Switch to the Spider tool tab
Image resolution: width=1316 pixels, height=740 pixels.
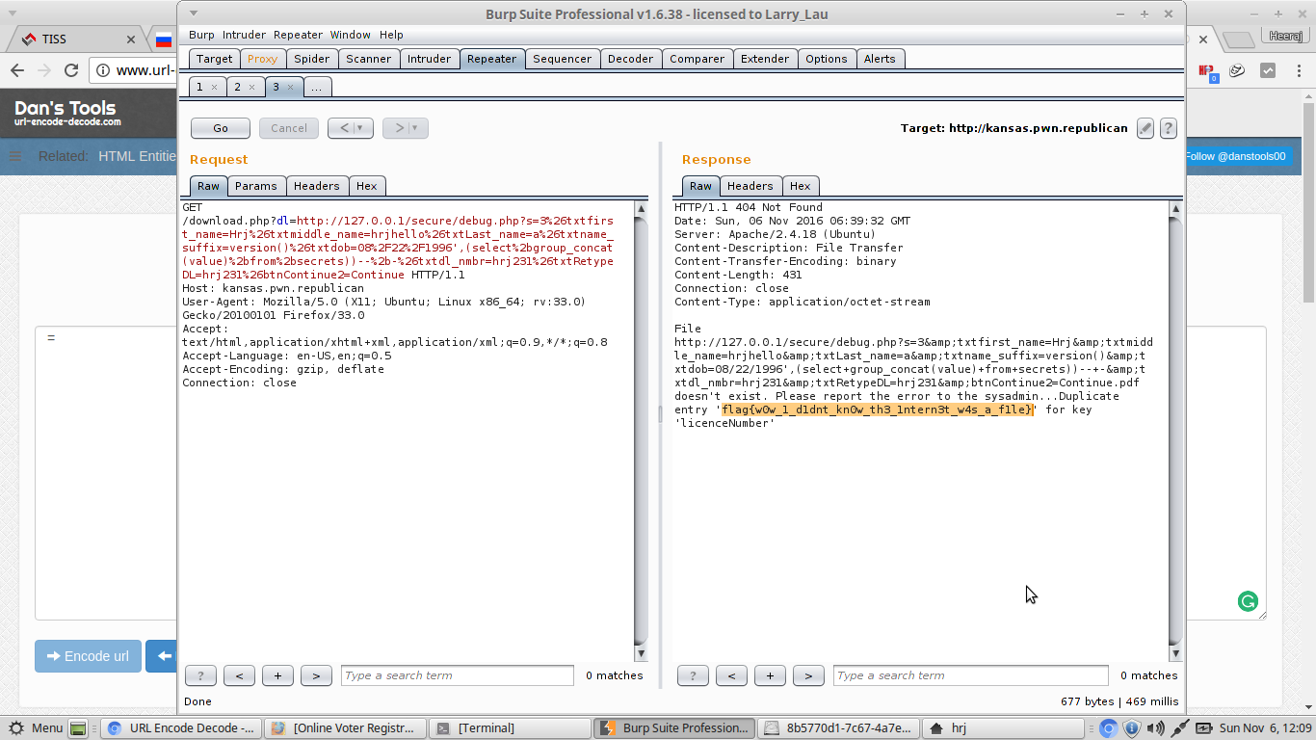pos(311,59)
